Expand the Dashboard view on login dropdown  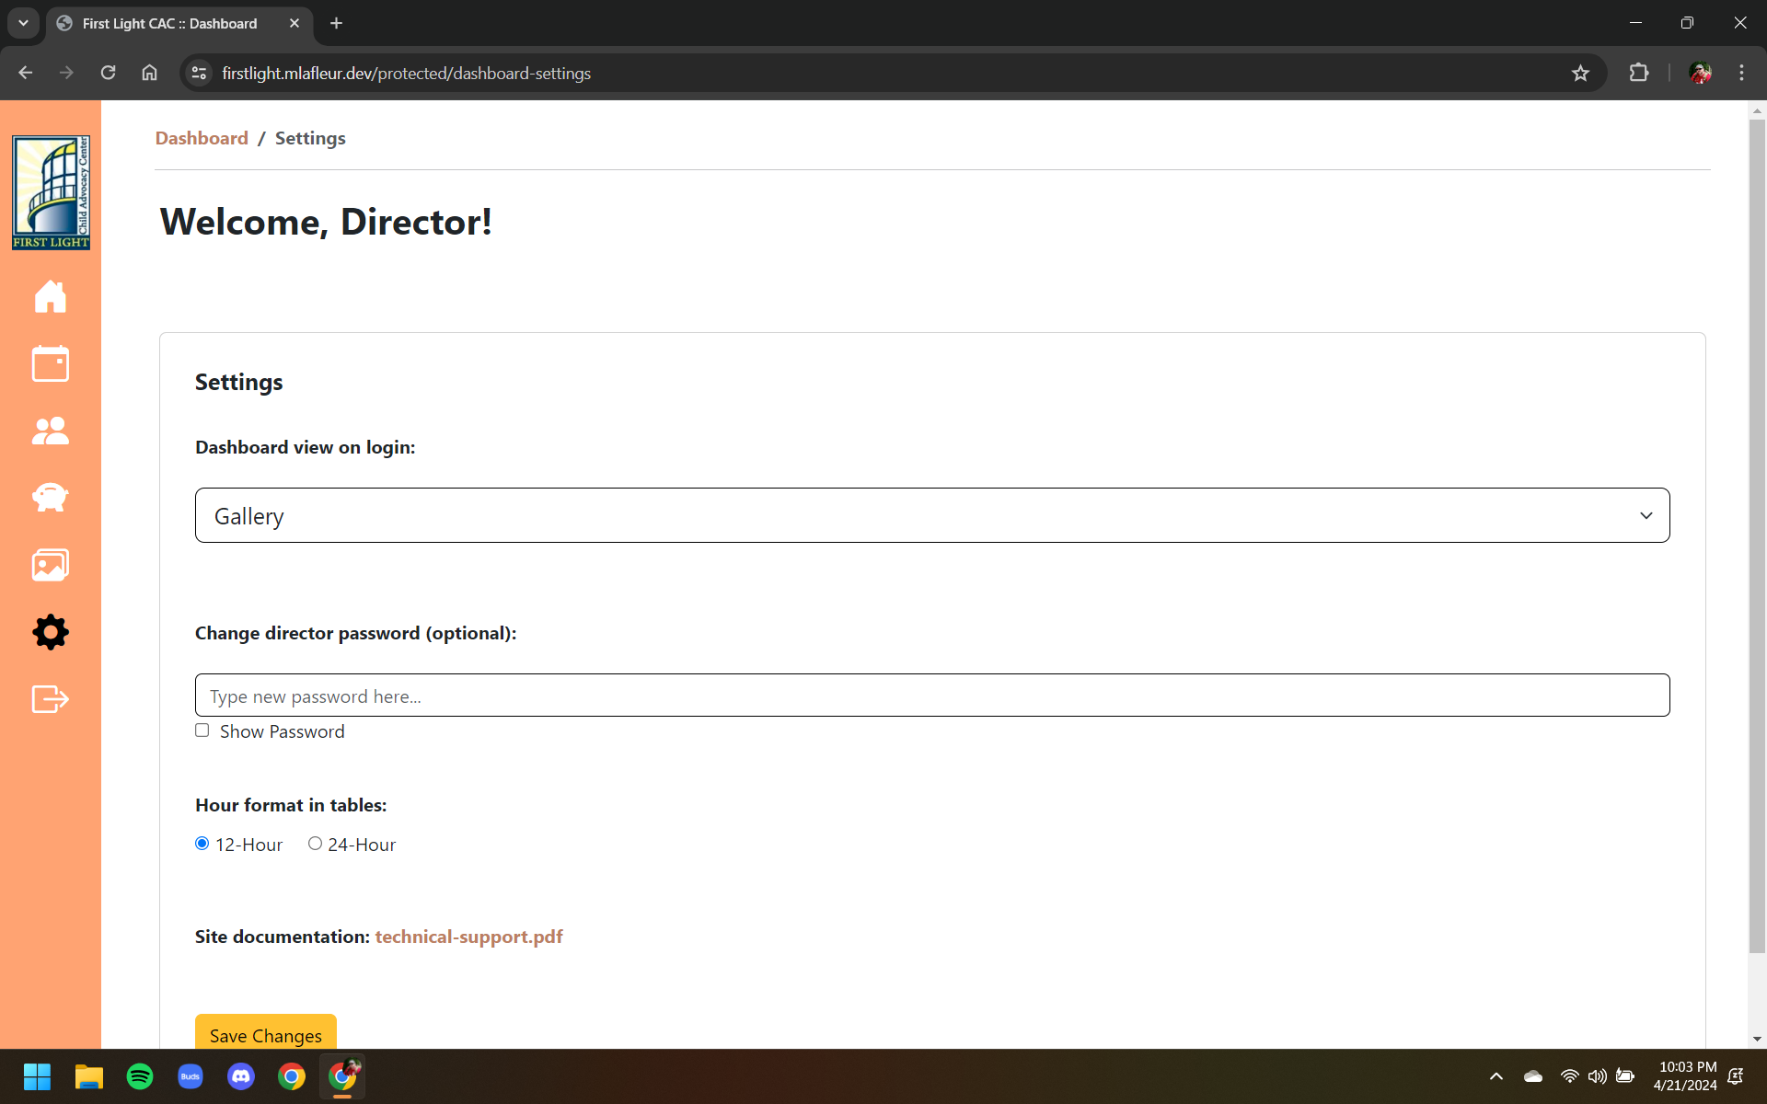pos(931,515)
